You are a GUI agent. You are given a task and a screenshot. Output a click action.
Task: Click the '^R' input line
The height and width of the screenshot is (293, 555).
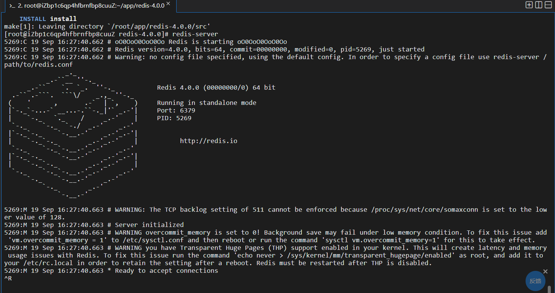8,278
